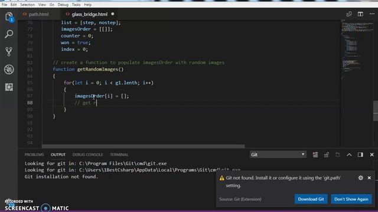Click the 'imagesOrder[i] = [];' code line
Screen dimensions: 378x212
click(x=102, y=96)
